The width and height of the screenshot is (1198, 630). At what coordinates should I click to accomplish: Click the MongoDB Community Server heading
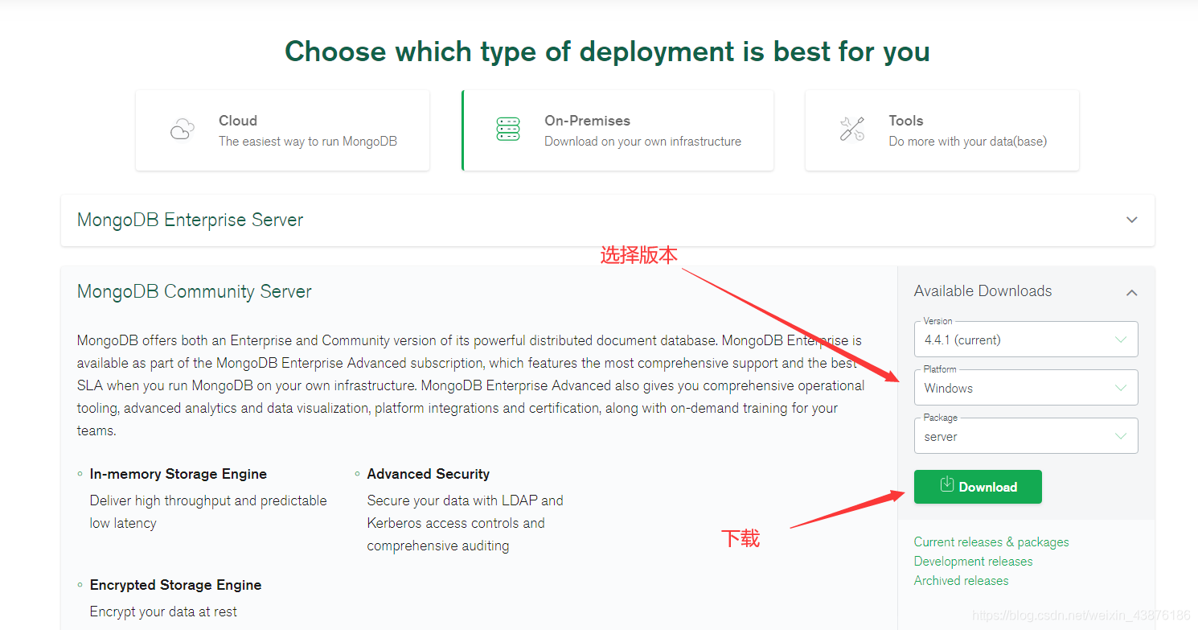pos(194,292)
